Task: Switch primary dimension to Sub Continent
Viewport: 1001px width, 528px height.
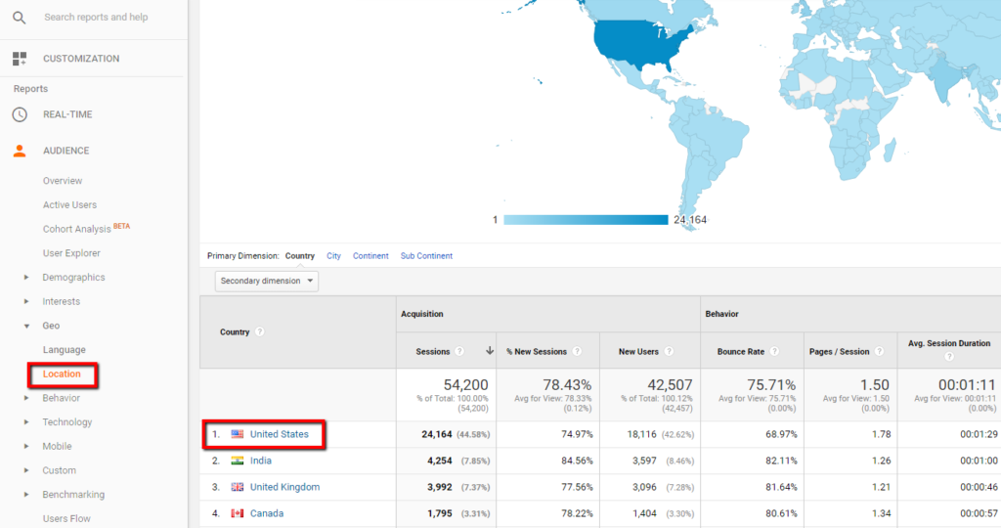Action: tap(426, 256)
